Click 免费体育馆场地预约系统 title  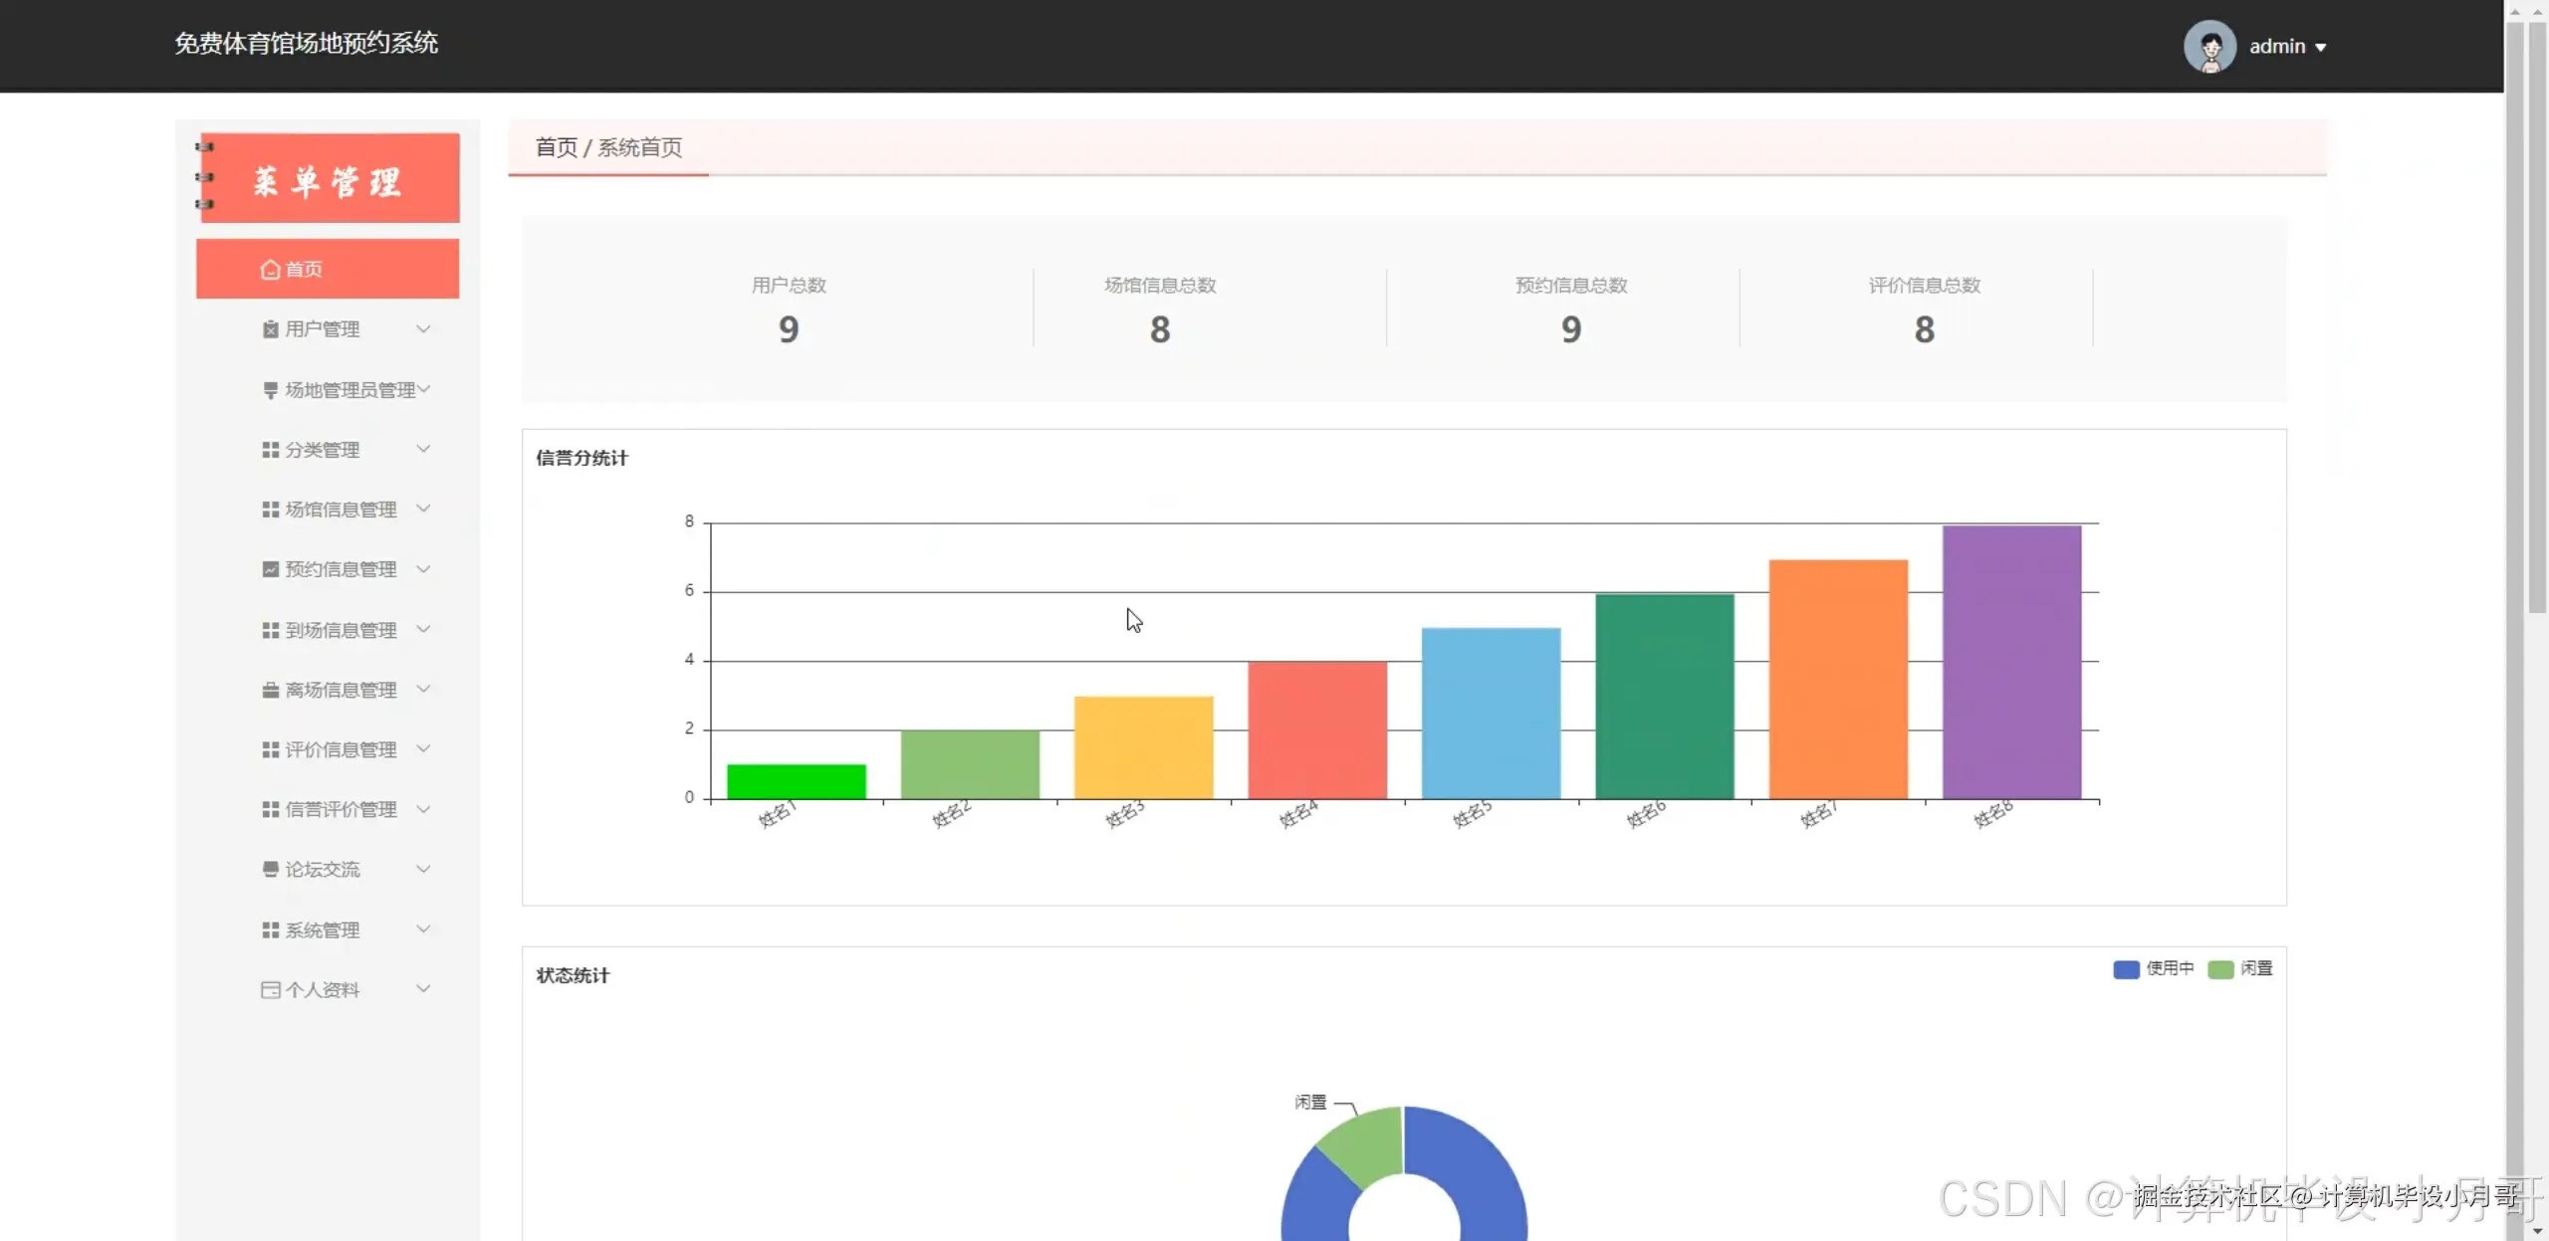[306, 43]
